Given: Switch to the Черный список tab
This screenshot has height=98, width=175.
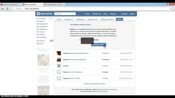Looking at the screenshot, I should coord(92,19).
